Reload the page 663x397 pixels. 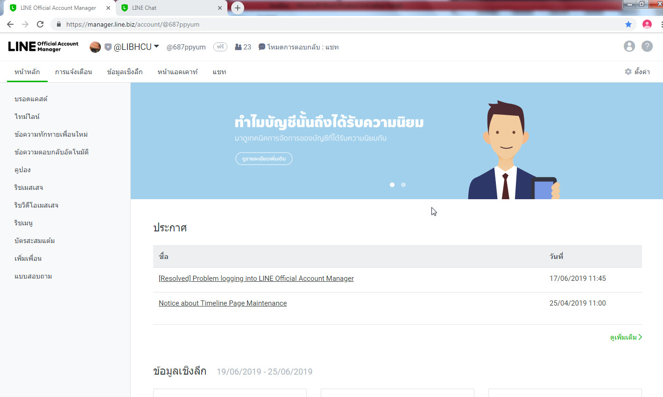(40, 24)
